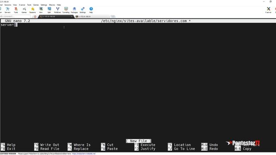This screenshot has width=276, height=155.
Task: Click the '^R Read File' nano shortcut
Action: pos(47,149)
